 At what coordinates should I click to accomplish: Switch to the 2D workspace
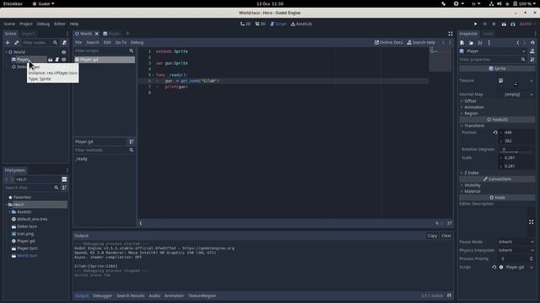[x=246, y=24]
